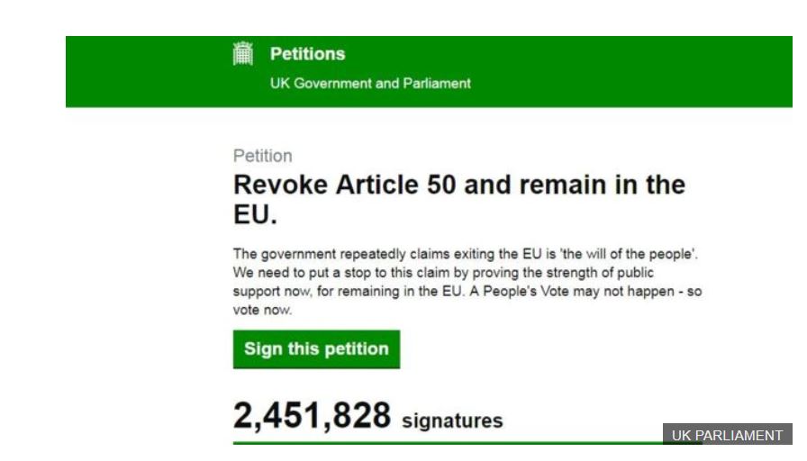Click the 'Revoke Article 50' heading line
807x461 pixels.
click(x=458, y=185)
